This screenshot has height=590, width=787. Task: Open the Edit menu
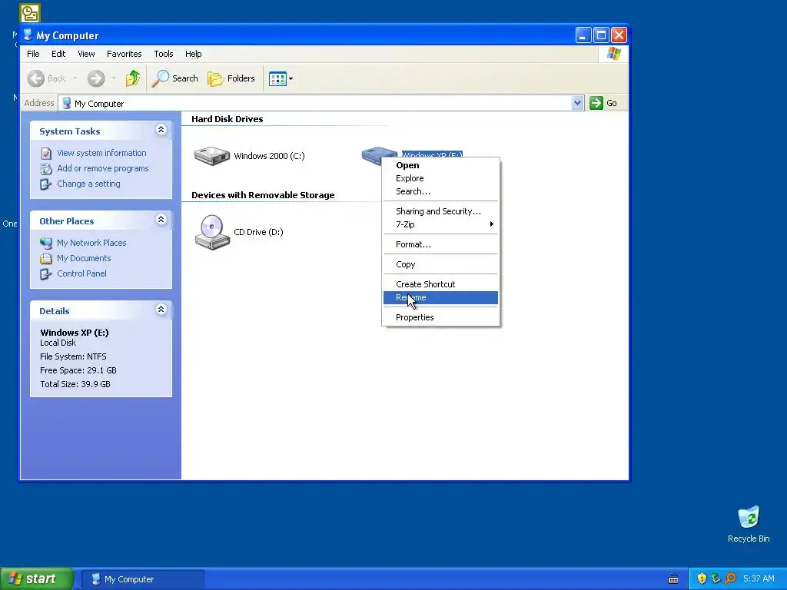tap(58, 54)
